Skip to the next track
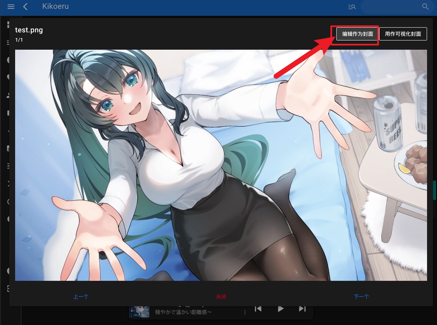The height and width of the screenshot is (325, 437). click(302, 309)
